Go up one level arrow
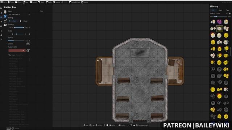 (x=134, y=125)
